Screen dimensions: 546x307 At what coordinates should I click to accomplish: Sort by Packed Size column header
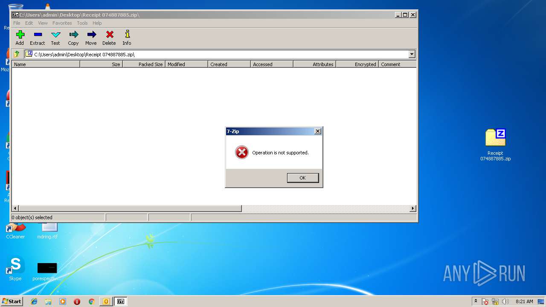[144, 64]
